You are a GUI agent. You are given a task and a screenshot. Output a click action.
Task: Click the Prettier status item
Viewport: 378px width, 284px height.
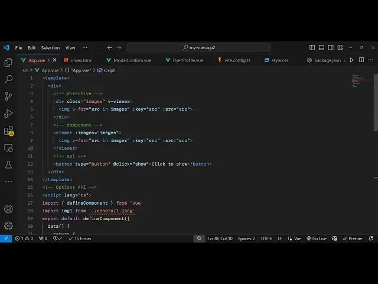pyautogui.click(x=353, y=238)
